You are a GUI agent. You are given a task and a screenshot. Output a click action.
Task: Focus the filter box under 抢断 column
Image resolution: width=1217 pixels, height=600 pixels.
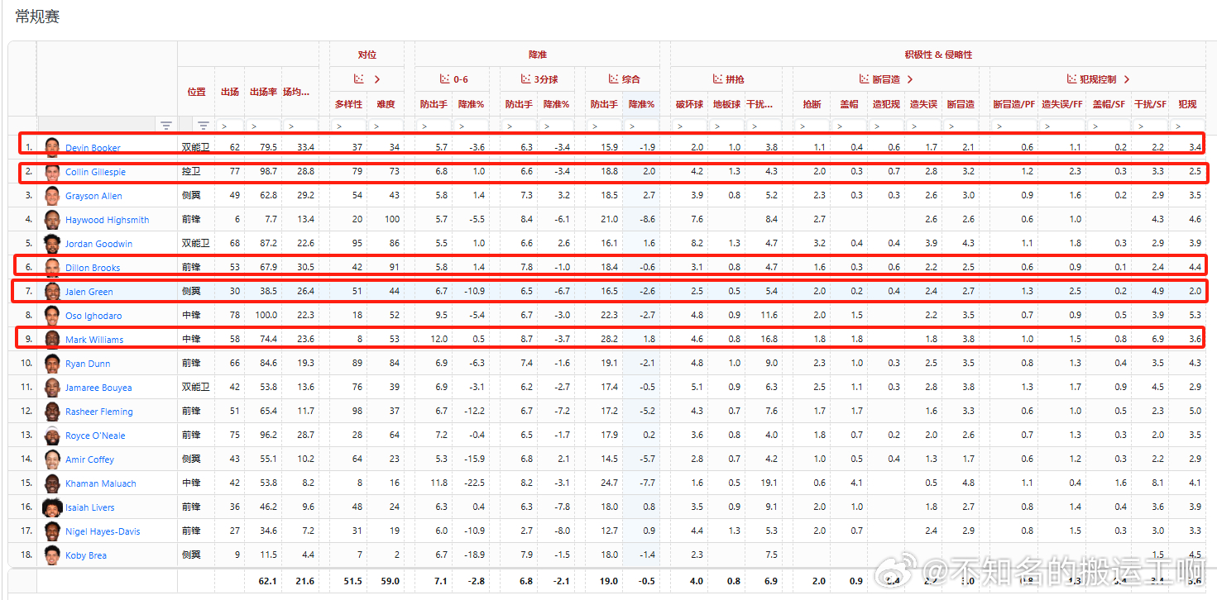click(812, 126)
